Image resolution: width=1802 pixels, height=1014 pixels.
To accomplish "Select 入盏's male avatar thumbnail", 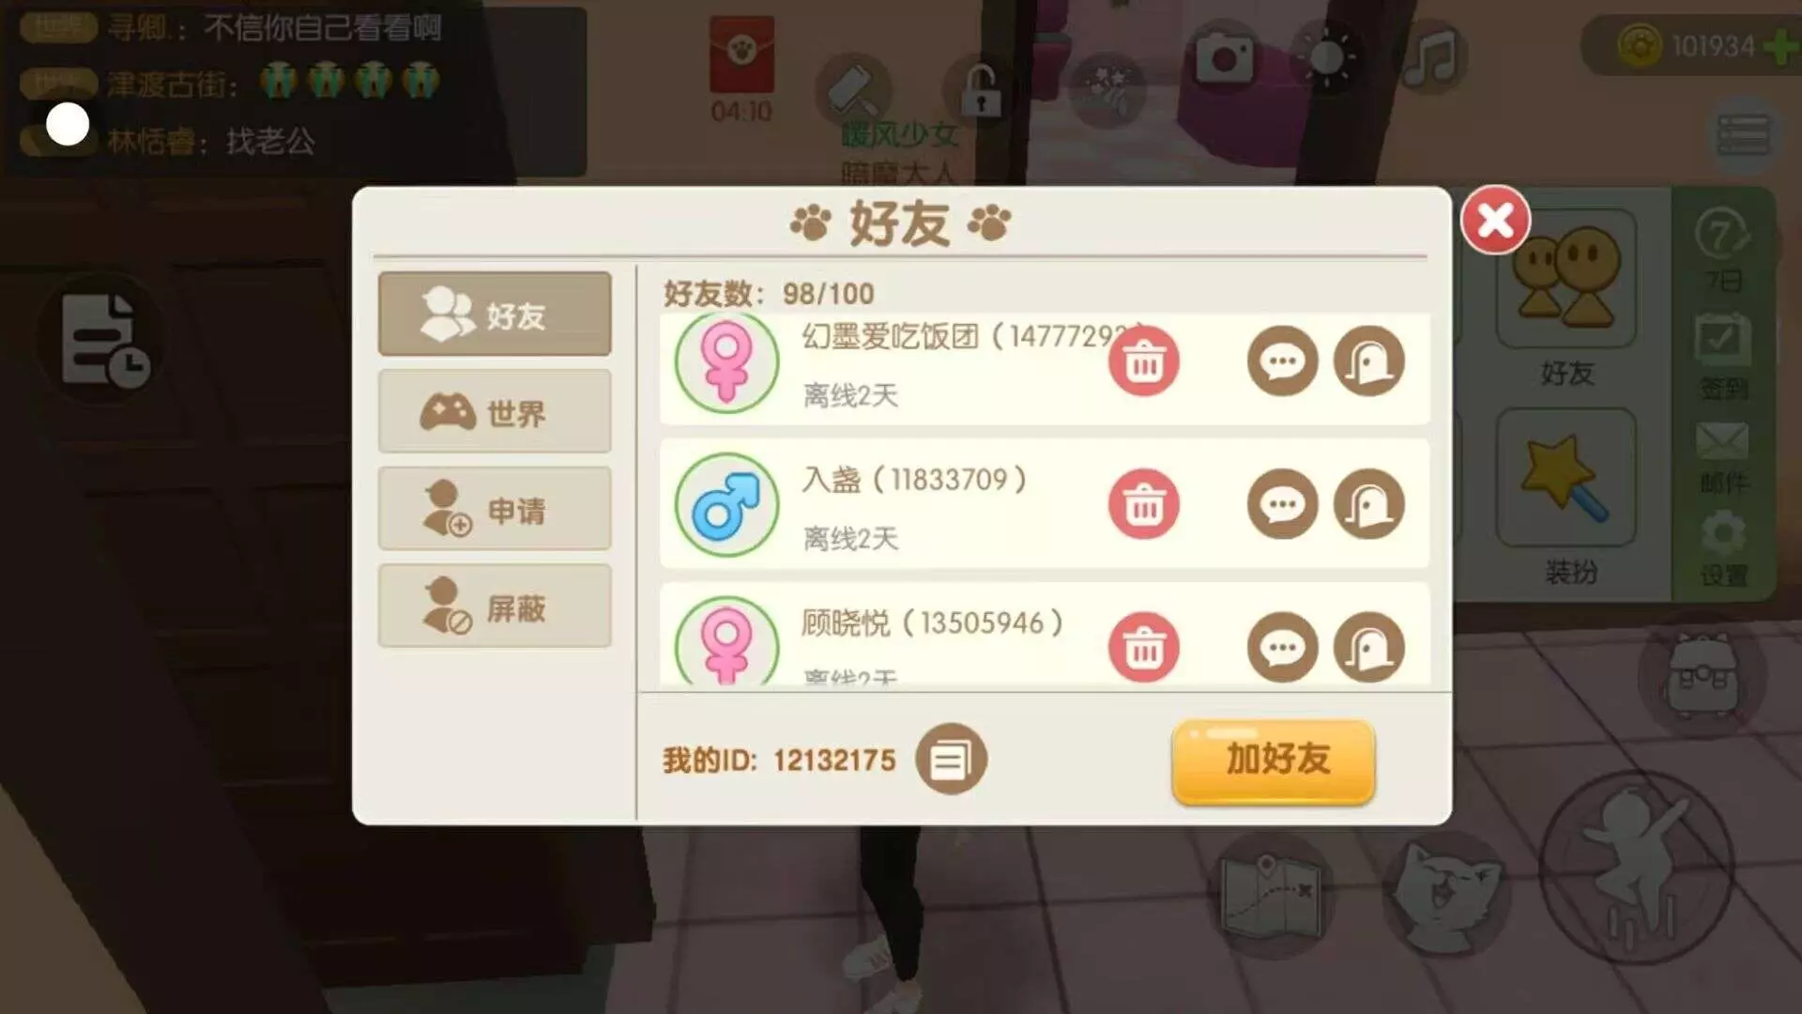I will 726,505.
